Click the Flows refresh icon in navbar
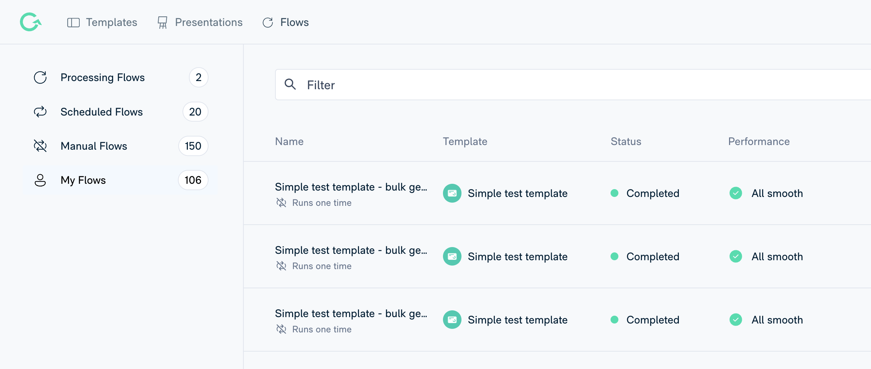 point(268,22)
